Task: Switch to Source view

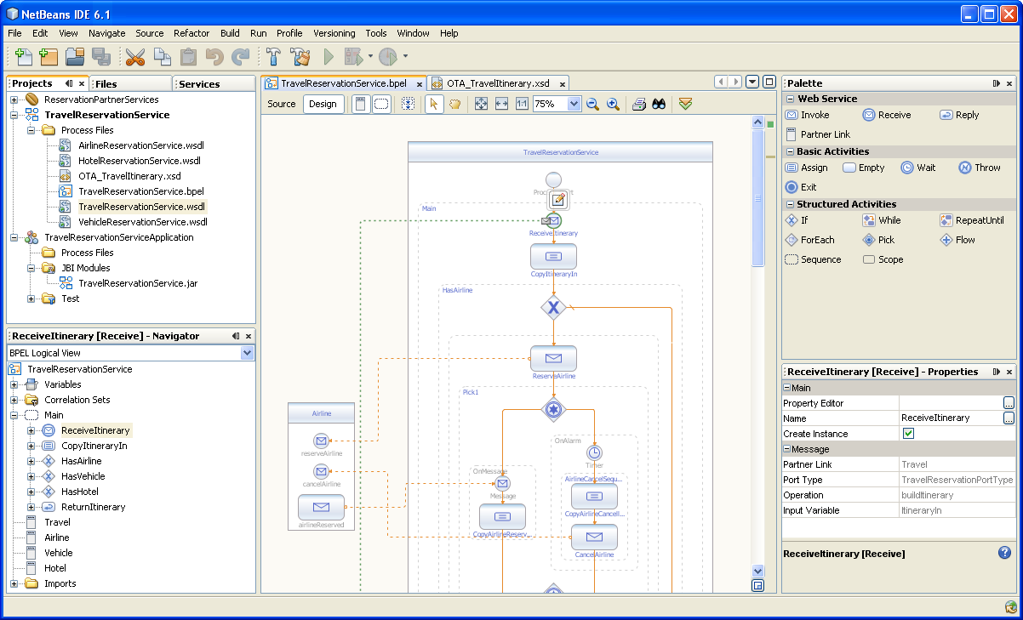Action: pyautogui.click(x=282, y=104)
